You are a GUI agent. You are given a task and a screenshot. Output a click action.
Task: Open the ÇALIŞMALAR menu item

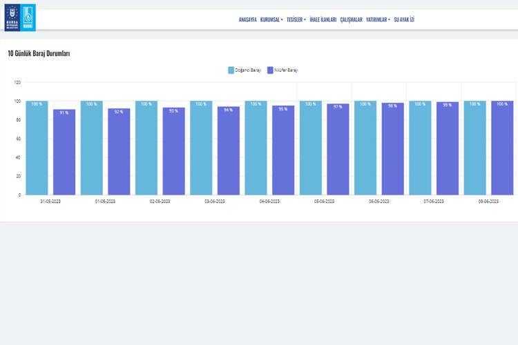coord(352,20)
